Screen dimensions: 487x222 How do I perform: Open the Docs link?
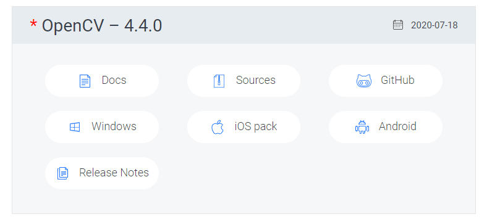(x=102, y=81)
